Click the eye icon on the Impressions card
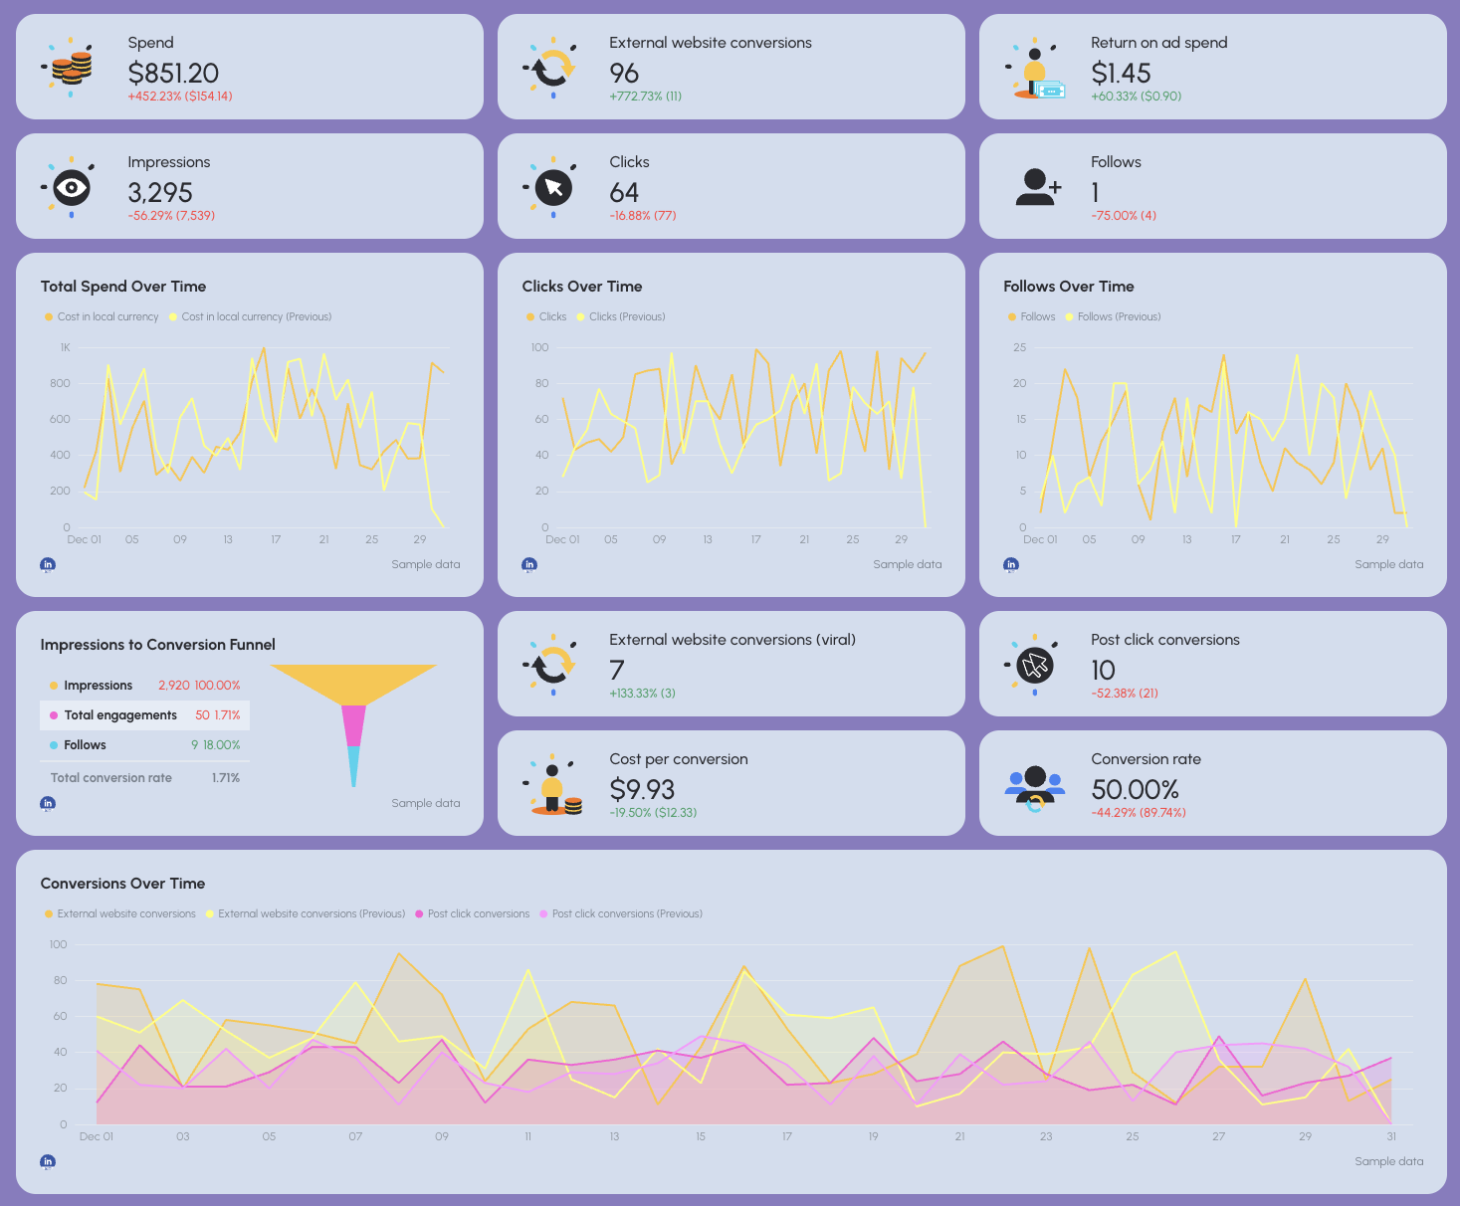This screenshot has height=1206, width=1460. 68,186
